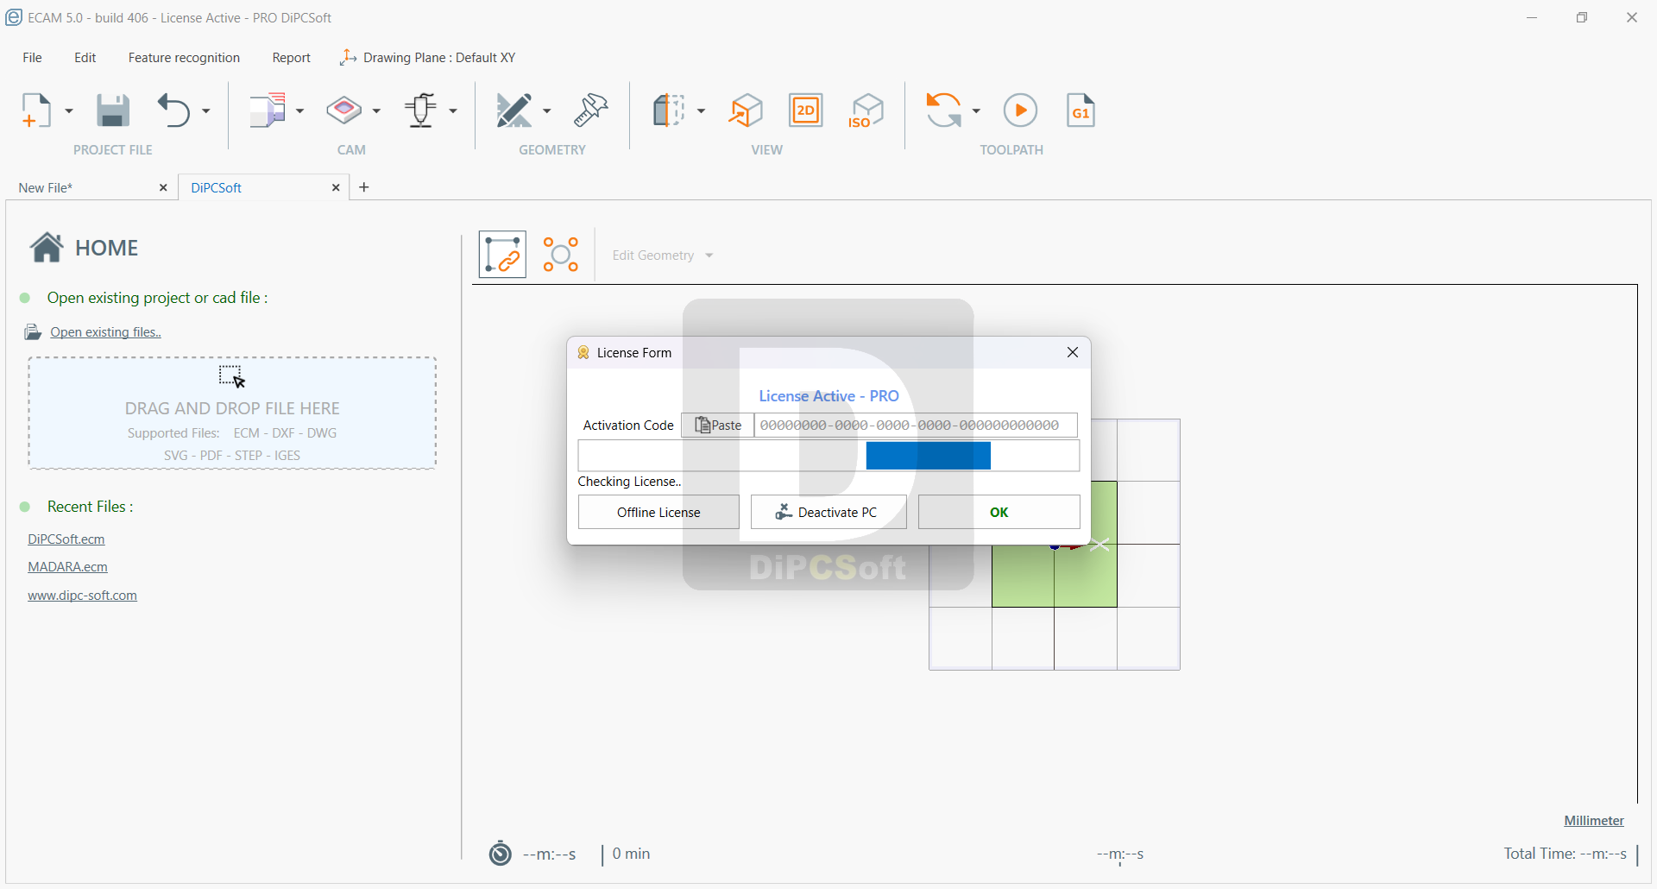Click License Active - PRO status text
The image size is (1657, 889).
828,396
